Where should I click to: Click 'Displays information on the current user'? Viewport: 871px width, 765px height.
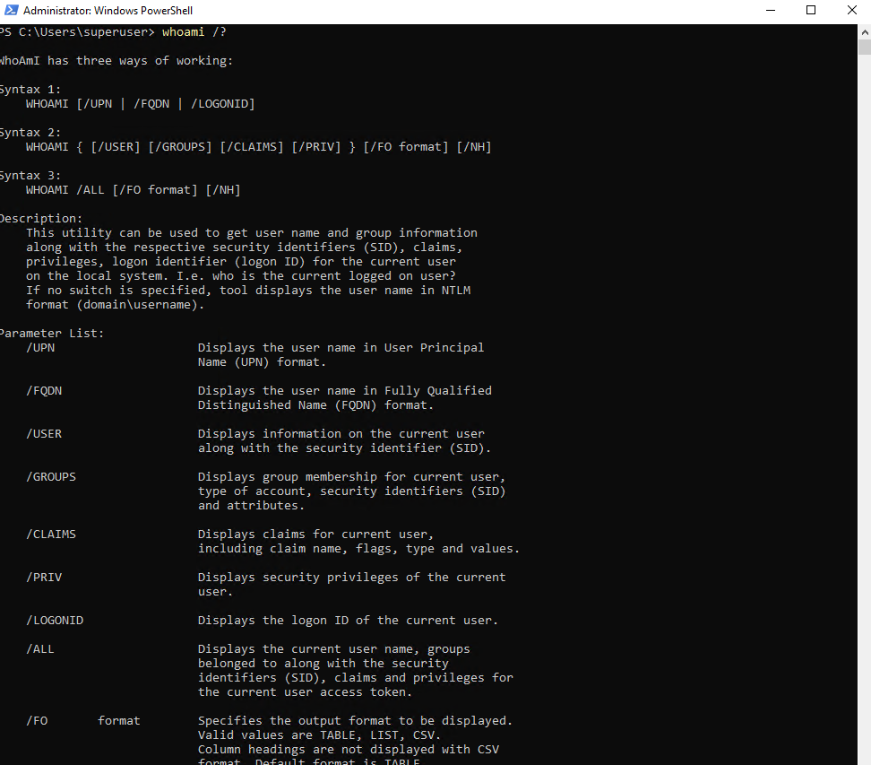click(x=341, y=434)
